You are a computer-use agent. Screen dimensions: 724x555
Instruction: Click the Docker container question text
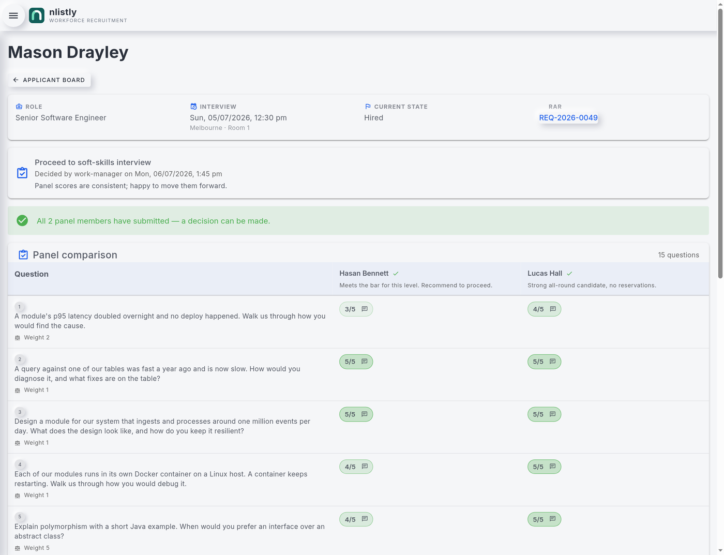pos(161,479)
